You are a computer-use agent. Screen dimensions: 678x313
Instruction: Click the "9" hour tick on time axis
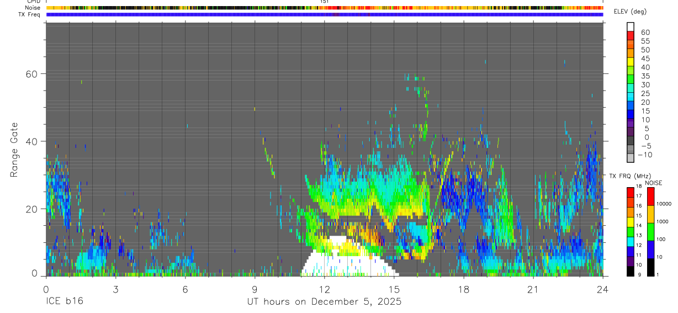(255, 289)
